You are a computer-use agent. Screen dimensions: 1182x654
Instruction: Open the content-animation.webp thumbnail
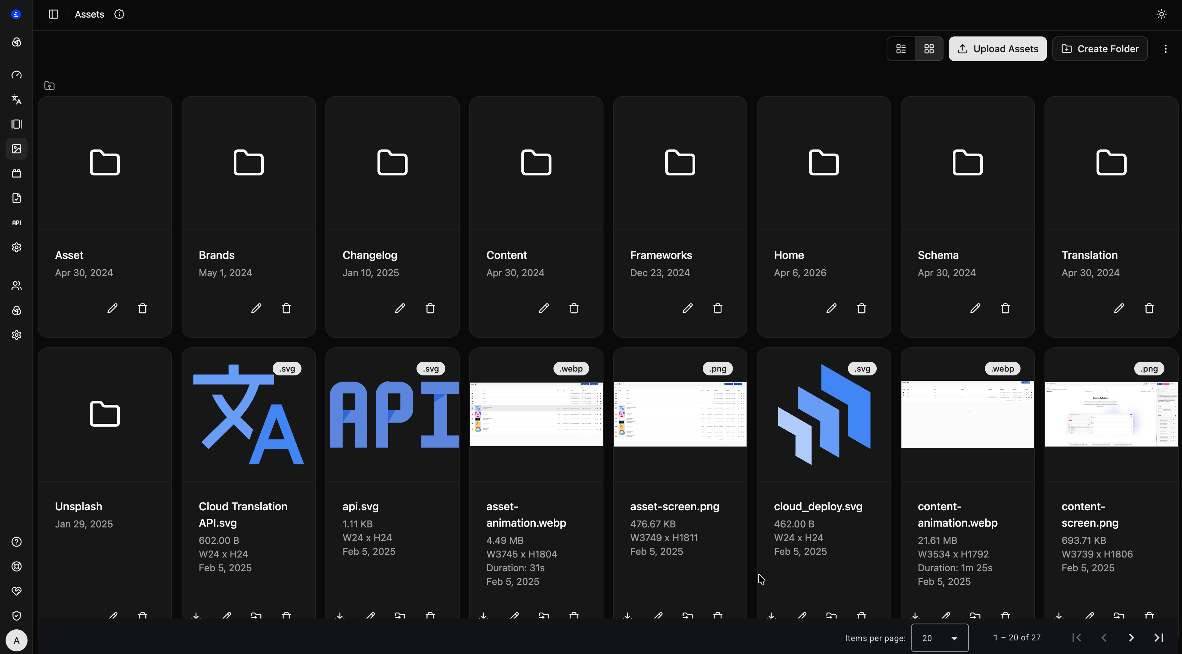[967, 414]
